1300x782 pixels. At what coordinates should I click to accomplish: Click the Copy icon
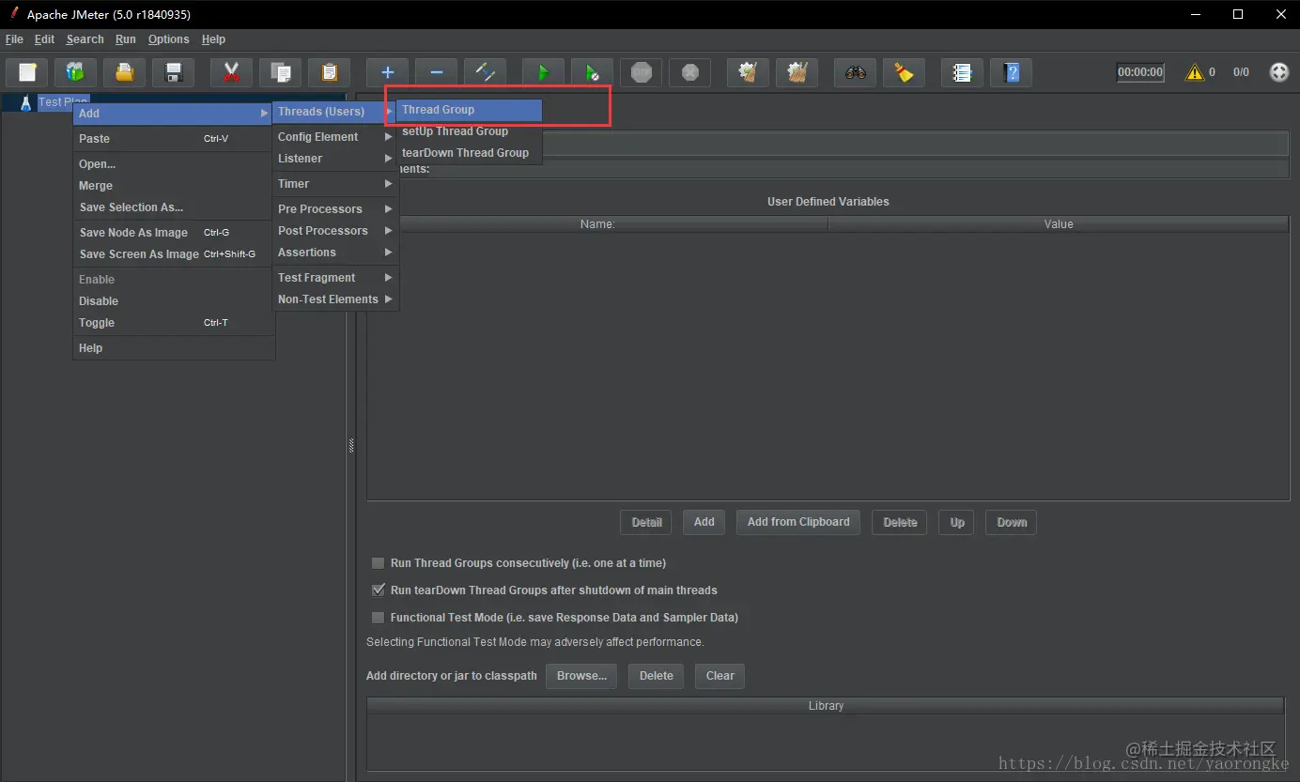(280, 72)
